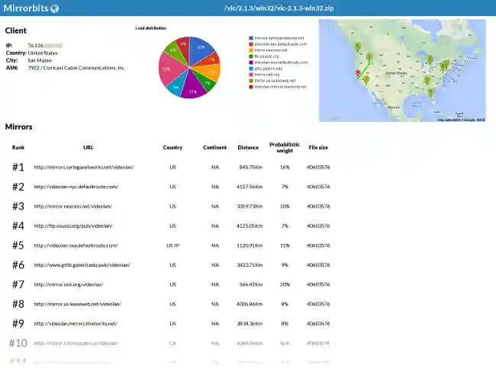Click the purple videolan-sea legend swatch
Viewport: 496px width, 368px height.
click(x=250, y=62)
